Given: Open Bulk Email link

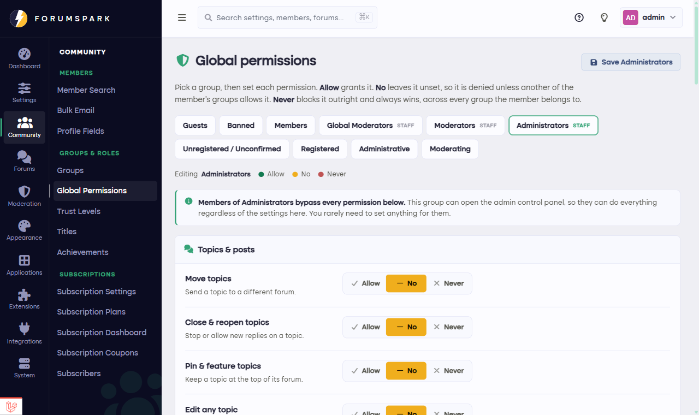Looking at the screenshot, I should pyautogui.click(x=76, y=110).
